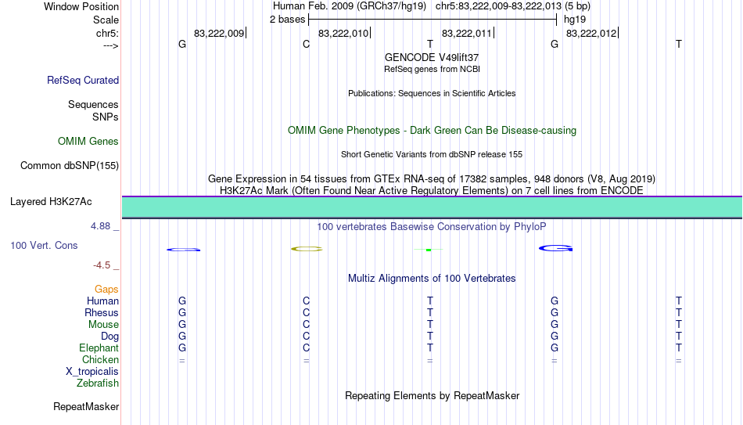Click Publications: Sequences in Scientific Articles title
The width and height of the screenshot is (743, 425).
pyautogui.click(x=432, y=93)
